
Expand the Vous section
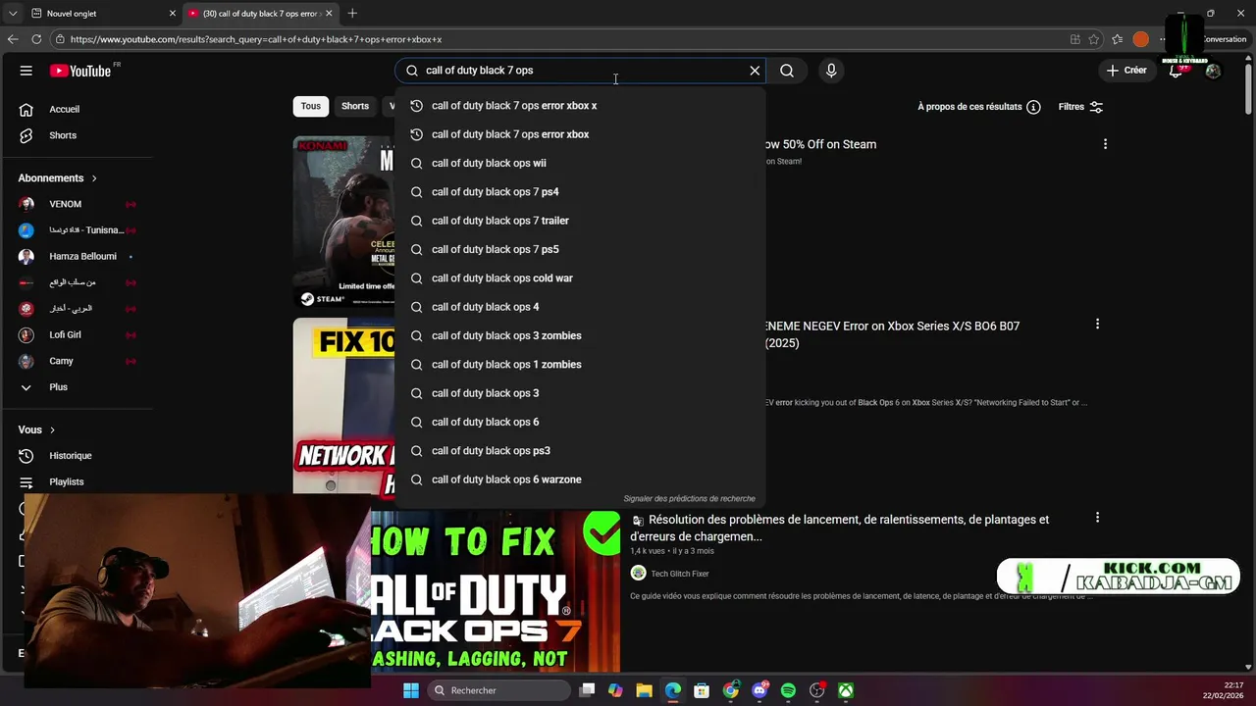click(x=37, y=429)
